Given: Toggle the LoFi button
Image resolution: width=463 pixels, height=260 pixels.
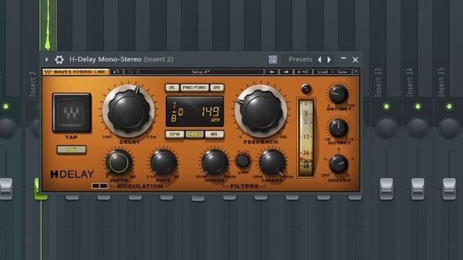Looking at the screenshot, I should [x=72, y=149].
